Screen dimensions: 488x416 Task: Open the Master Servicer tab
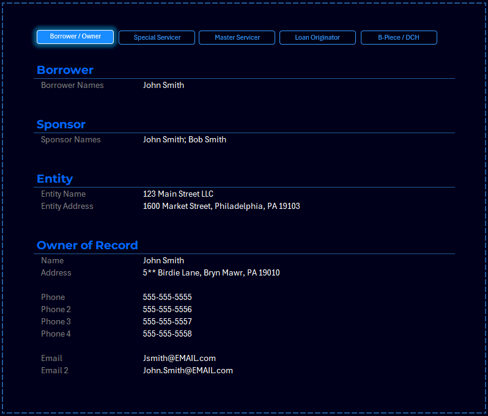click(237, 38)
